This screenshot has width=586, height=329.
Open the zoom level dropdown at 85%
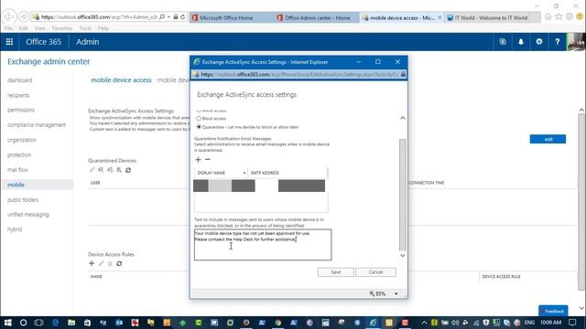coord(396,294)
